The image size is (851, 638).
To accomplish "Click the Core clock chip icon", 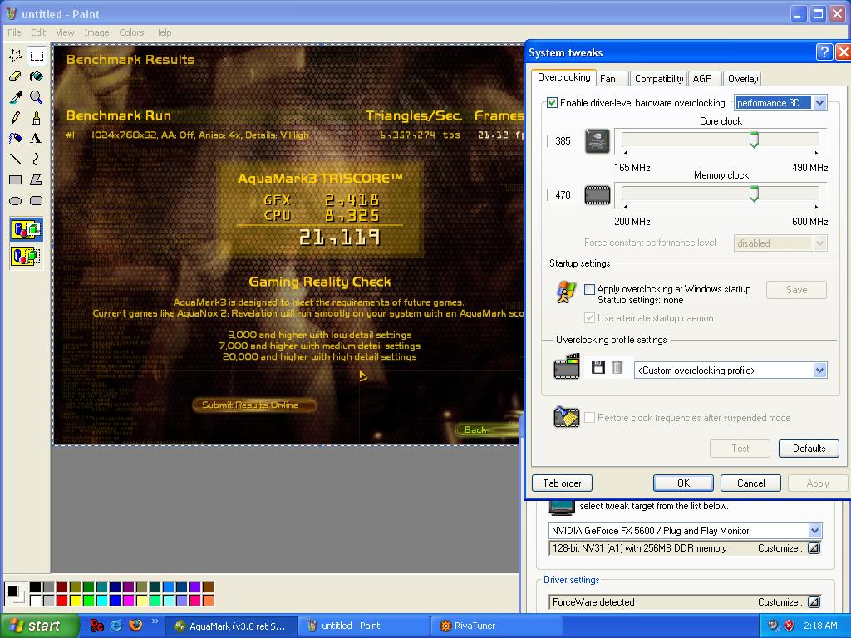I will pyautogui.click(x=597, y=140).
